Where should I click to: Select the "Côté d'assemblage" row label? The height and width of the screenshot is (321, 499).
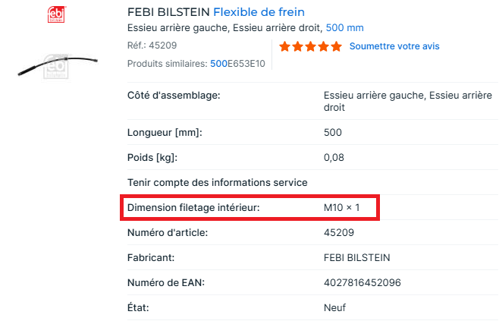pos(174,96)
